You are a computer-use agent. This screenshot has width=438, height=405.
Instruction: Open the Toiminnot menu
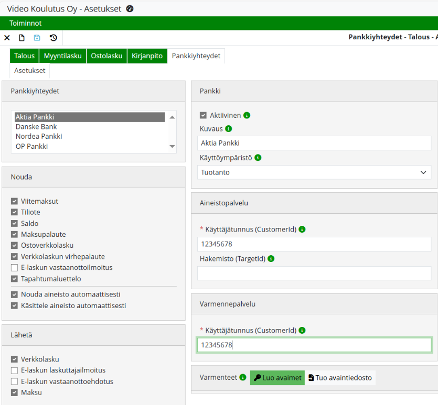pos(25,23)
